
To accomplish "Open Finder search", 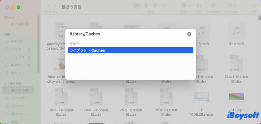I will (x=254, y=6).
